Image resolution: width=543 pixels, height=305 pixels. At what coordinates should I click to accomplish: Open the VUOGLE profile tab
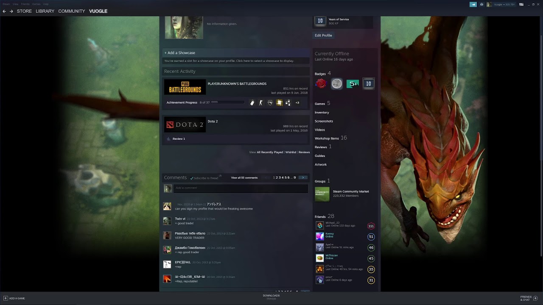click(x=98, y=11)
